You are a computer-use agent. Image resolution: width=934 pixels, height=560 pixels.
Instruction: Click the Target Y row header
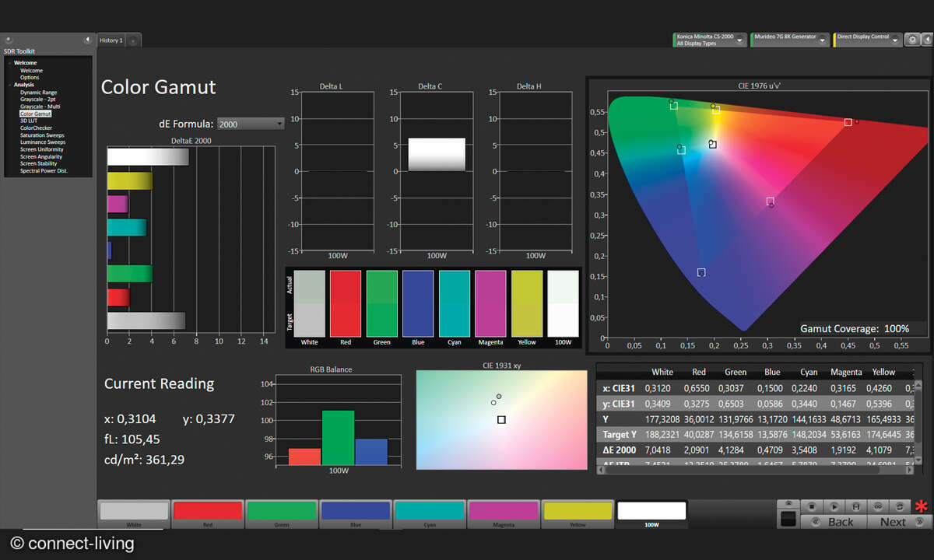[620, 434]
